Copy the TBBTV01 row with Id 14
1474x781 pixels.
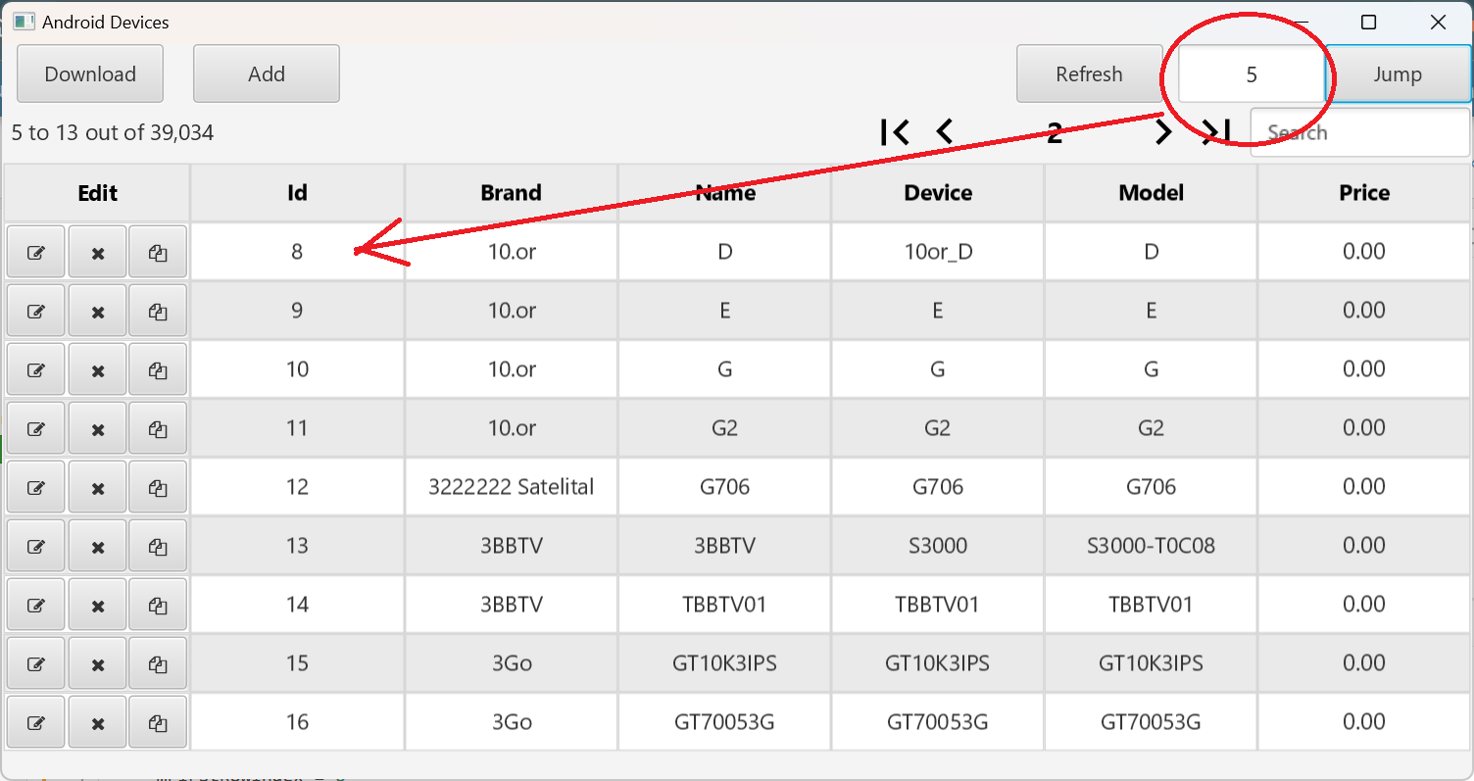click(x=158, y=606)
